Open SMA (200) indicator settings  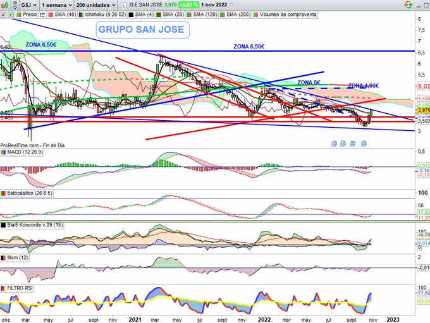click(x=235, y=15)
